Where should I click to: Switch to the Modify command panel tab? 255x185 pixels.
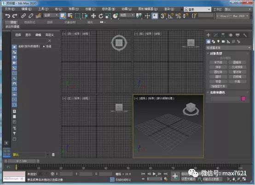tap(215, 35)
